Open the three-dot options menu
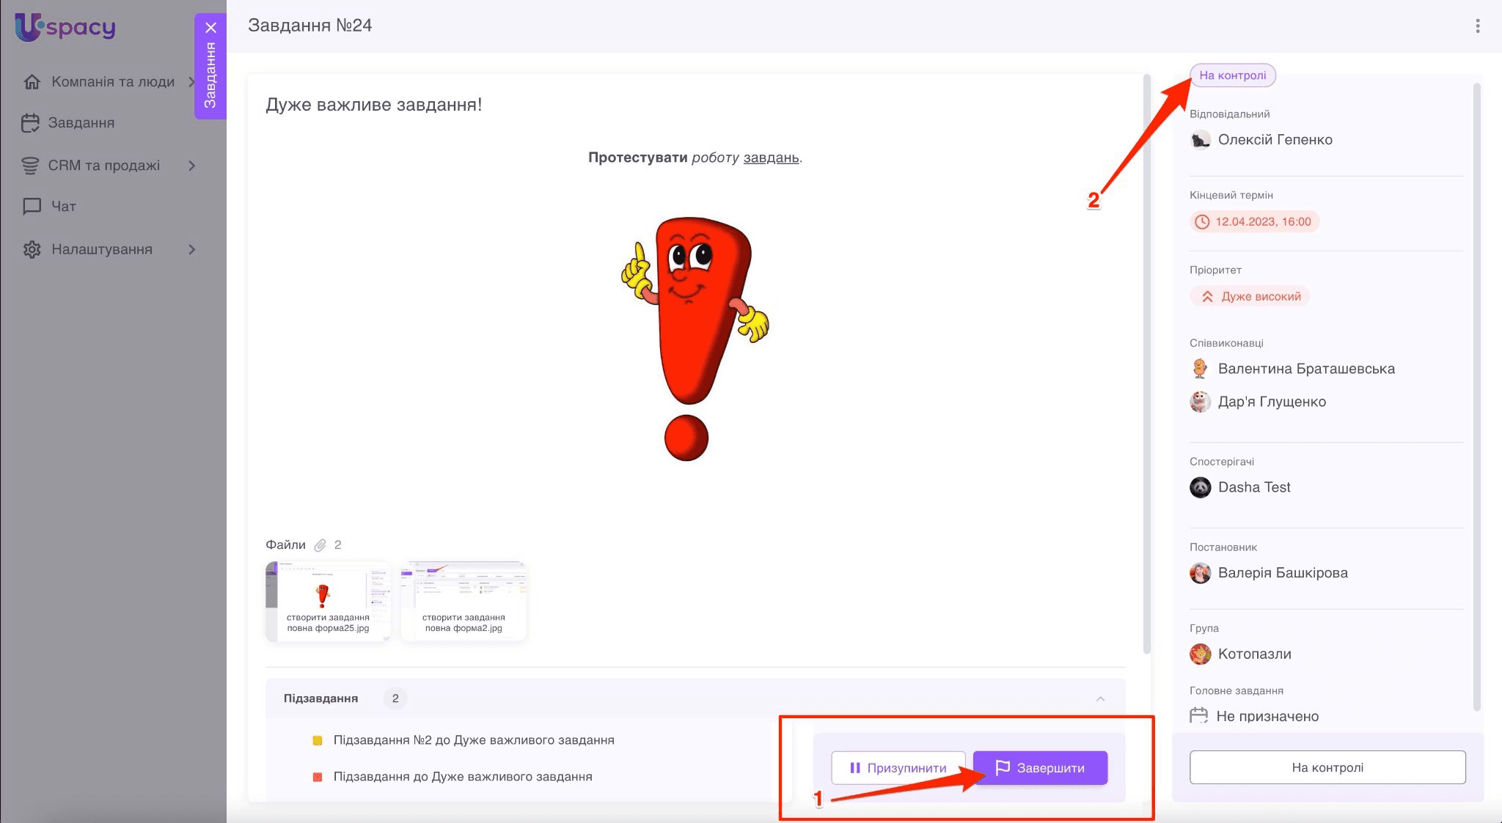 (1477, 26)
